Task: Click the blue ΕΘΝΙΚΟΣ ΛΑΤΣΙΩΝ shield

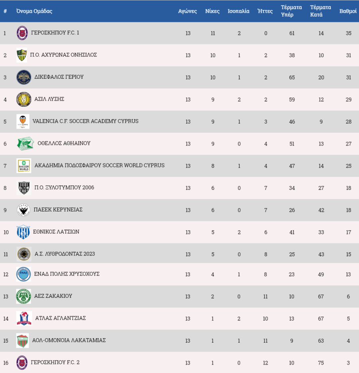Action: pos(23,232)
